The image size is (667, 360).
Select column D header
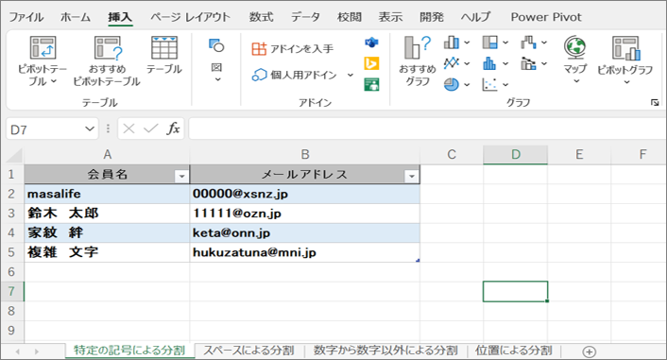coord(515,154)
